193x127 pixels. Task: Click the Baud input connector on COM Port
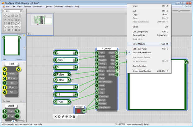[97, 56]
